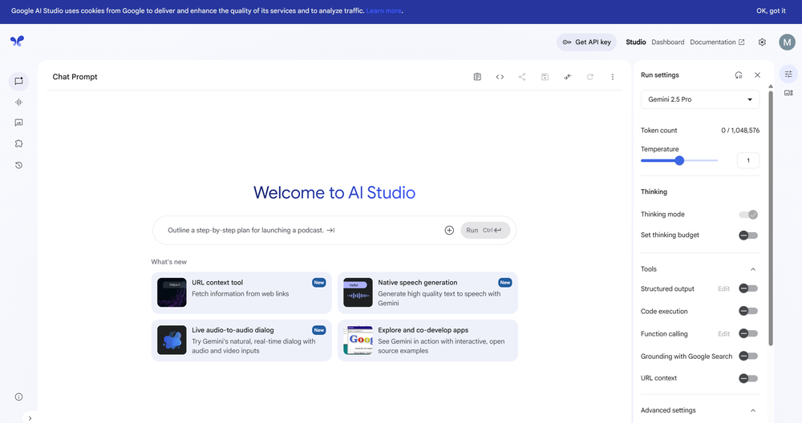Open the Build apps puzzle sidebar icon
802x423 pixels.
coord(19,143)
